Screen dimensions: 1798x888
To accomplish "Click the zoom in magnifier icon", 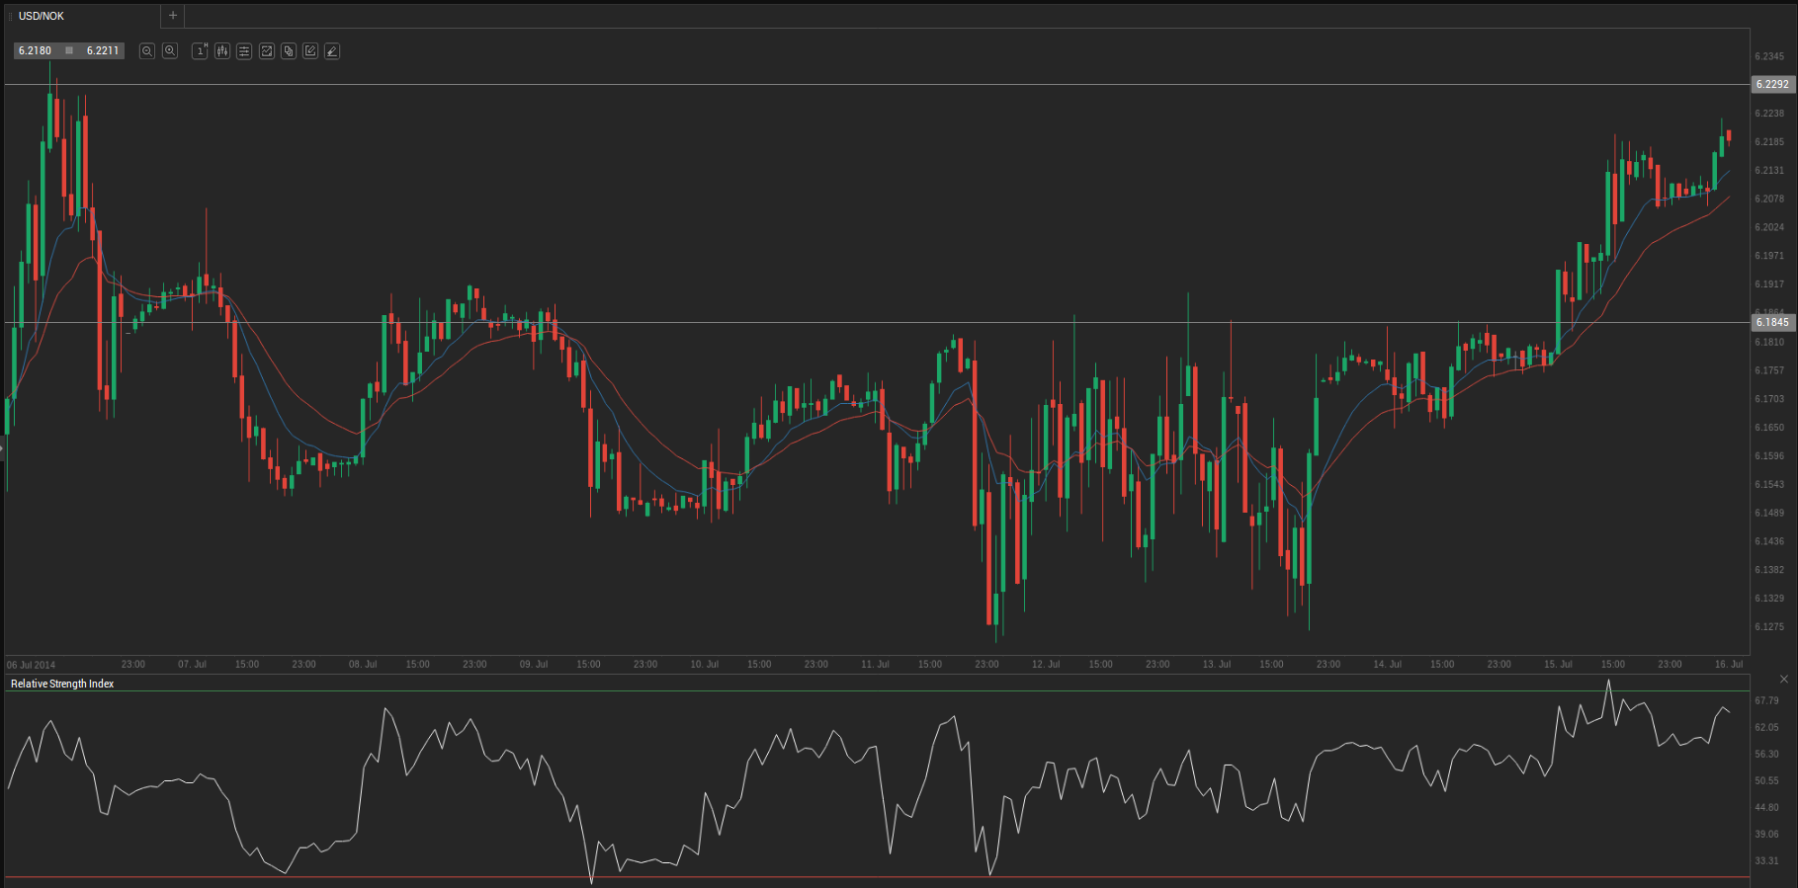I will (170, 51).
